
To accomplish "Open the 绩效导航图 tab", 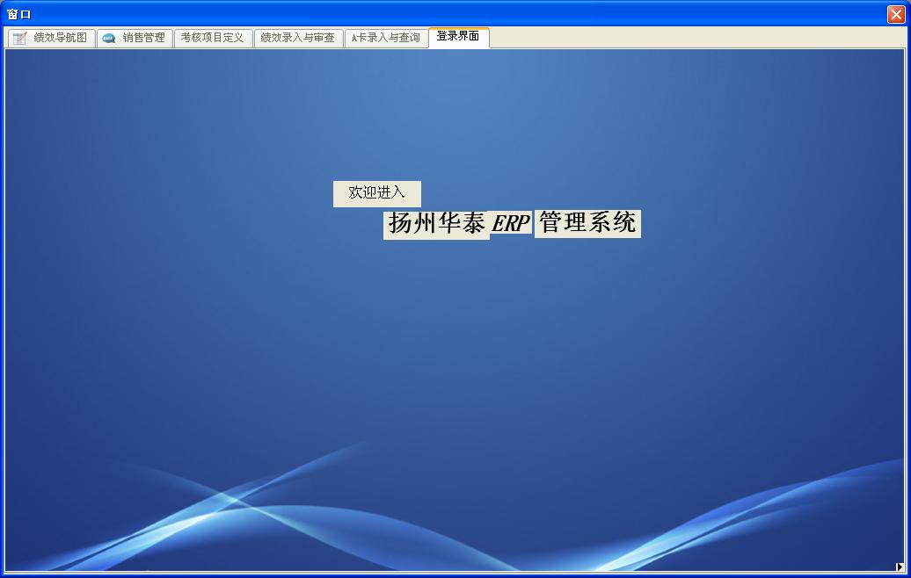I will [51, 38].
